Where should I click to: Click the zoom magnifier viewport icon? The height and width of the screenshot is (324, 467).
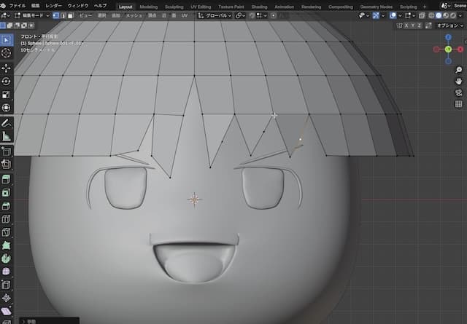(x=458, y=70)
